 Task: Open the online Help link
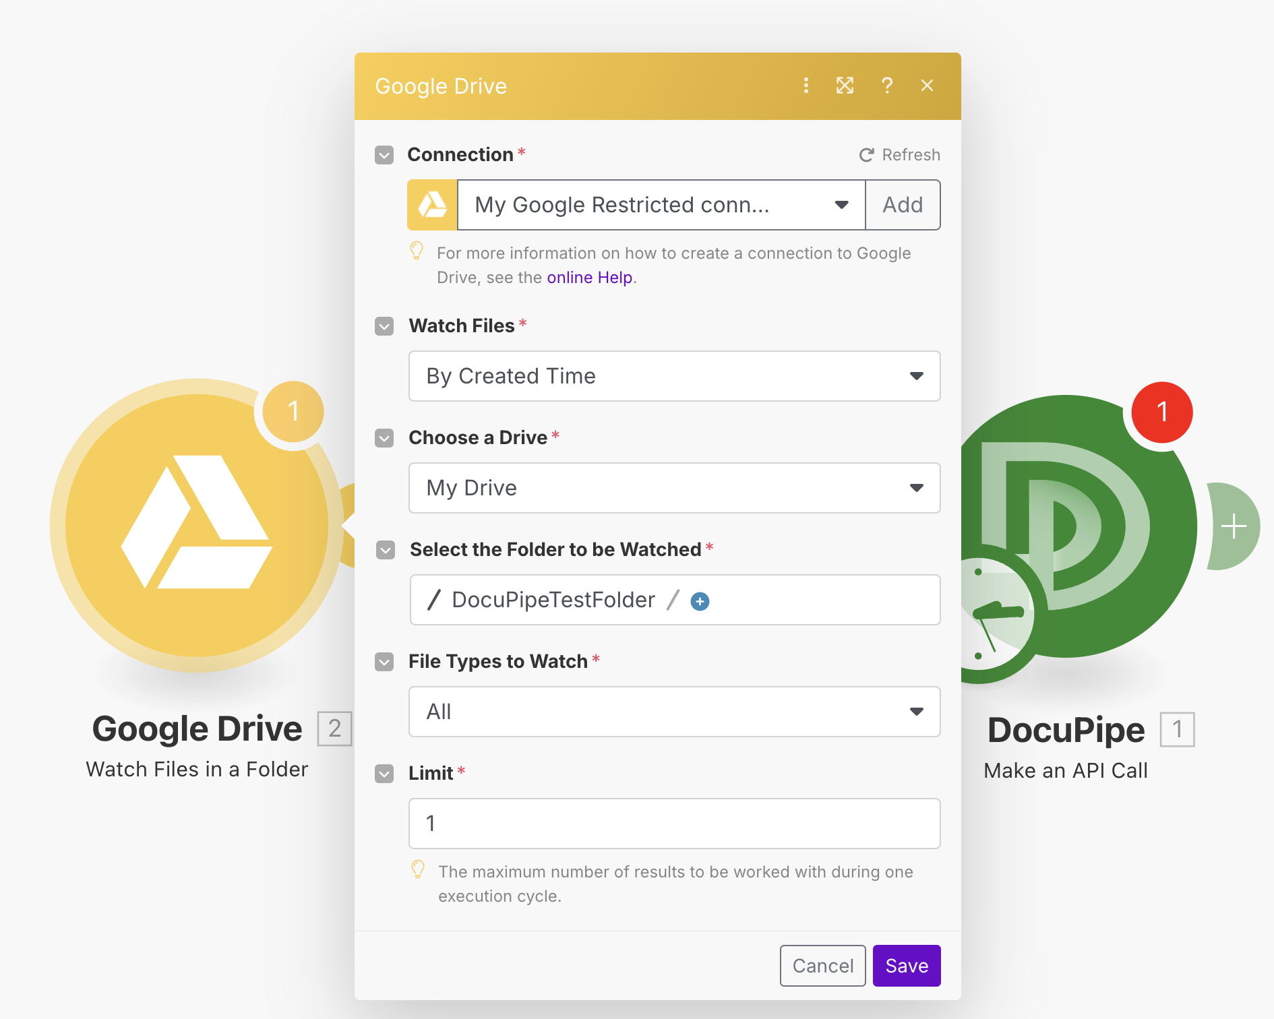pyautogui.click(x=590, y=278)
